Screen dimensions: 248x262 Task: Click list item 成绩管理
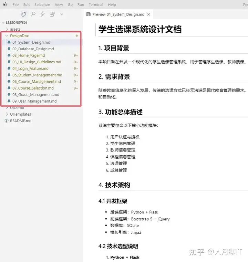click(x=118, y=170)
